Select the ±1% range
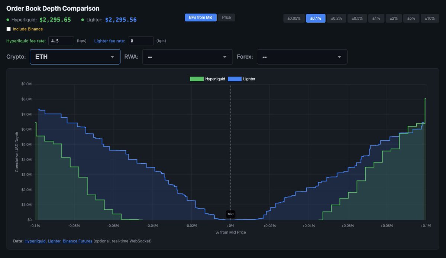This screenshot has width=446, height=258. pos(376,19)
